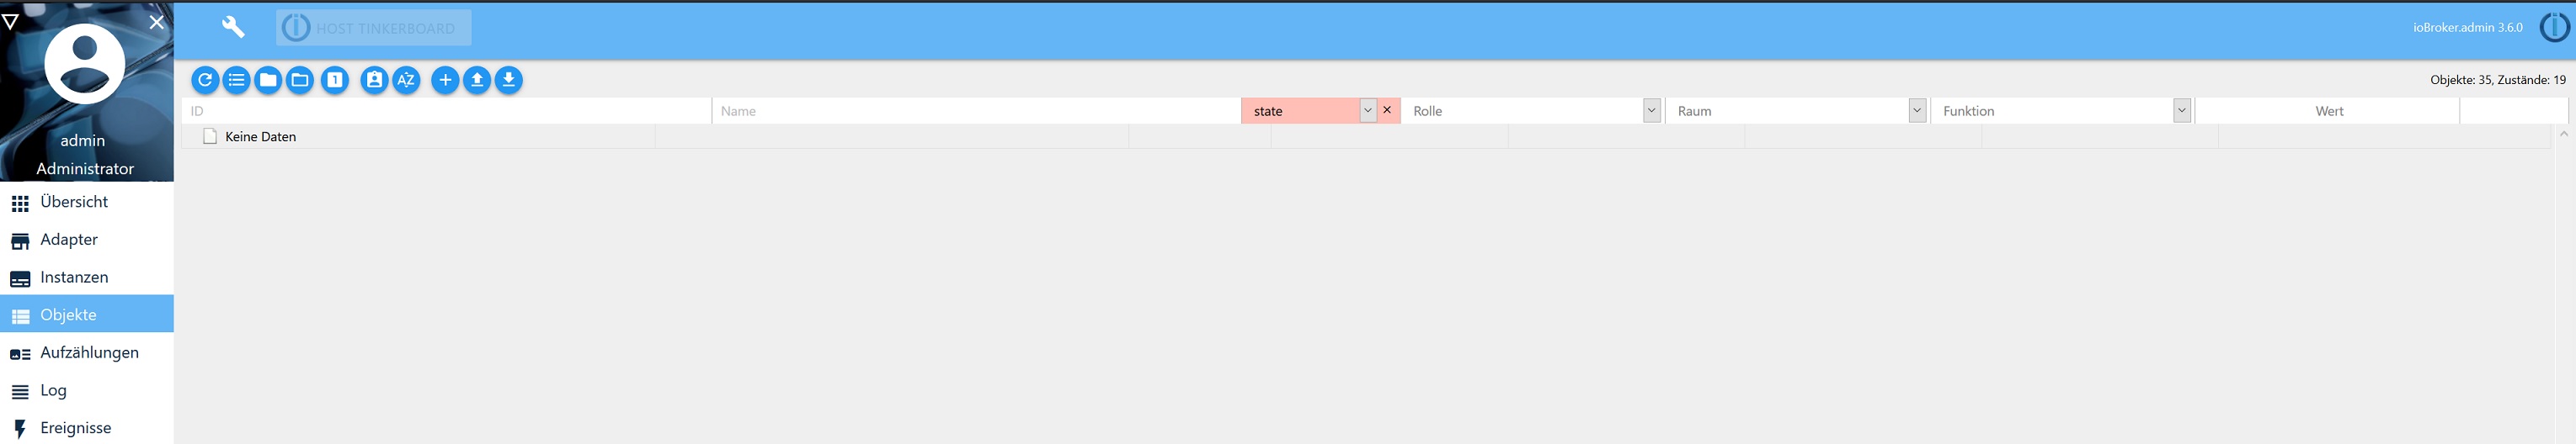Screen dimensions: 2576x444
Task: Click the refresh objects tree button
Action: click(x=205, y=80)
